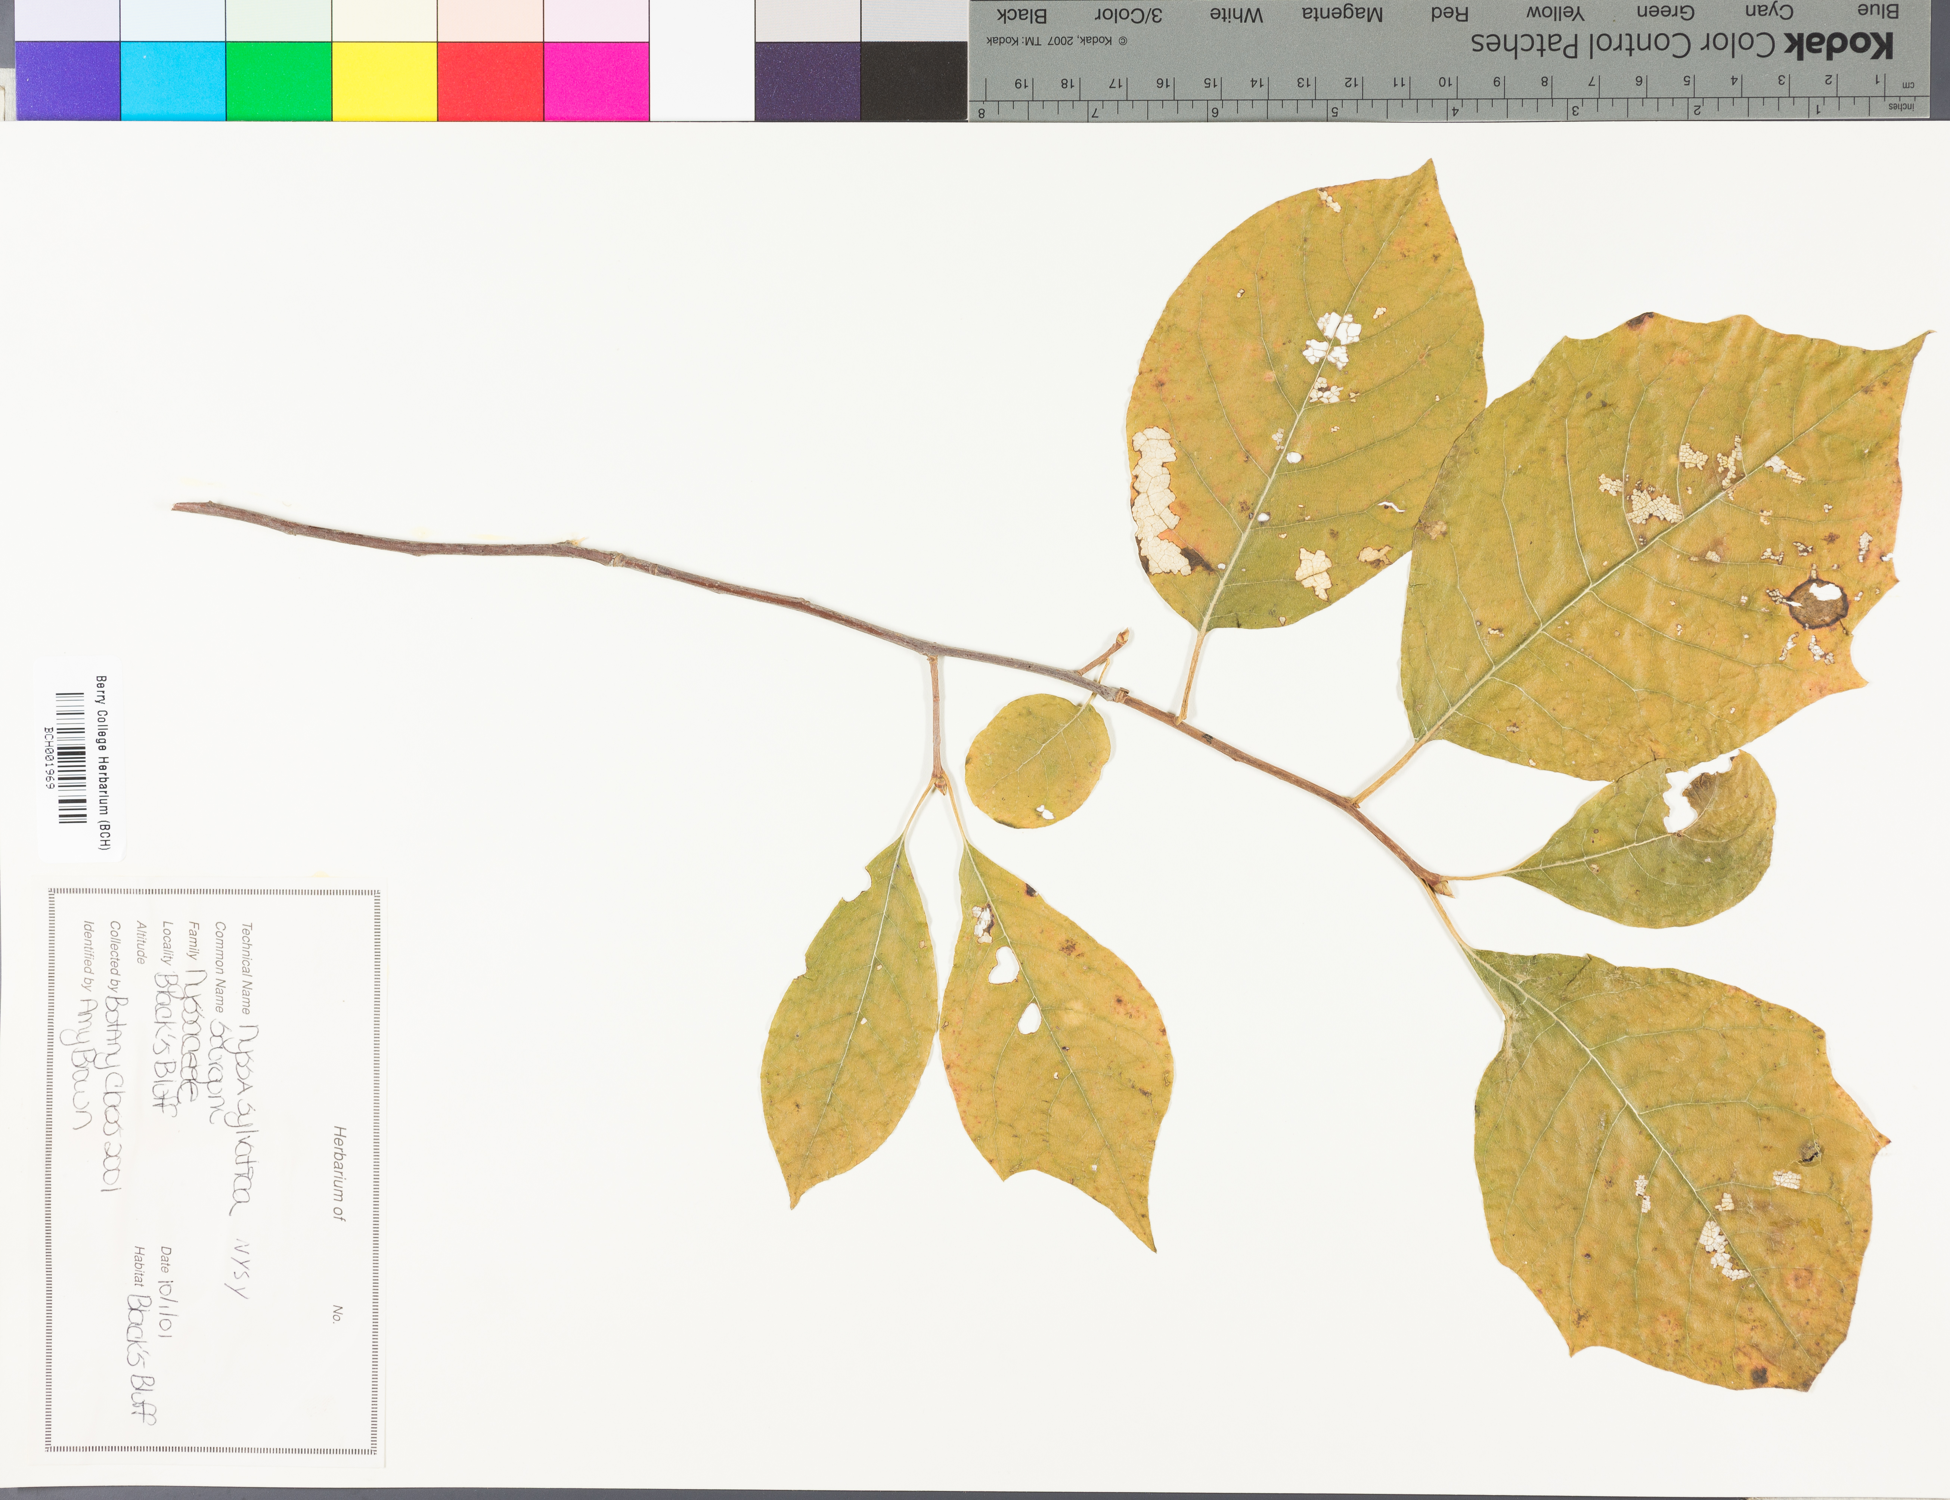This screenshot has width=1950, height=1500.
Task: Click the Amy Brown identifier name
Action: coord(81,1064)
